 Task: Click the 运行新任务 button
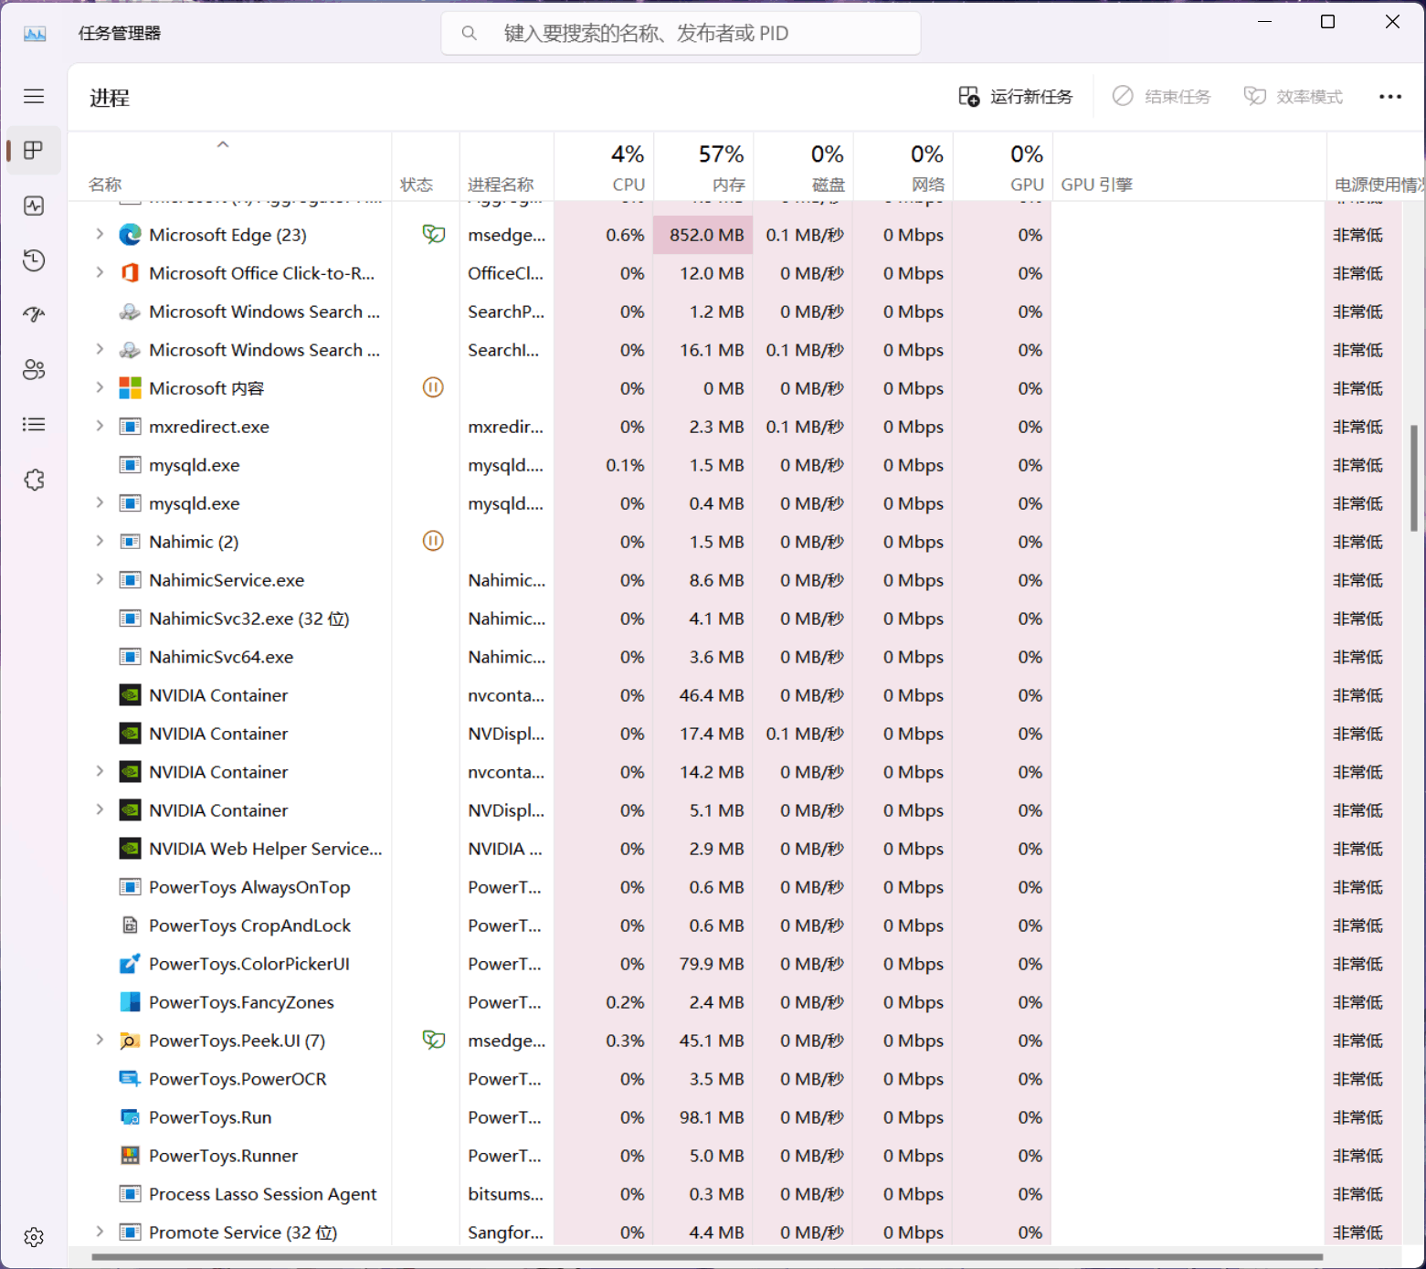pos(1016,97)
